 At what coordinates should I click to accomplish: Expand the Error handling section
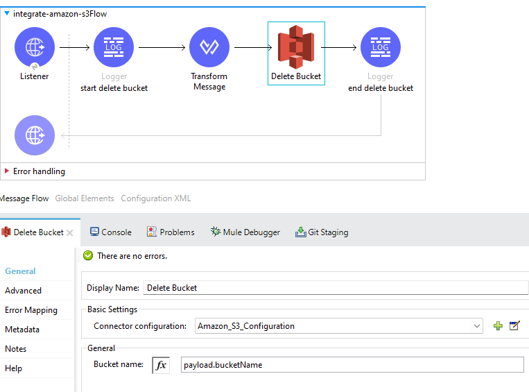click(x=7, y=171)
